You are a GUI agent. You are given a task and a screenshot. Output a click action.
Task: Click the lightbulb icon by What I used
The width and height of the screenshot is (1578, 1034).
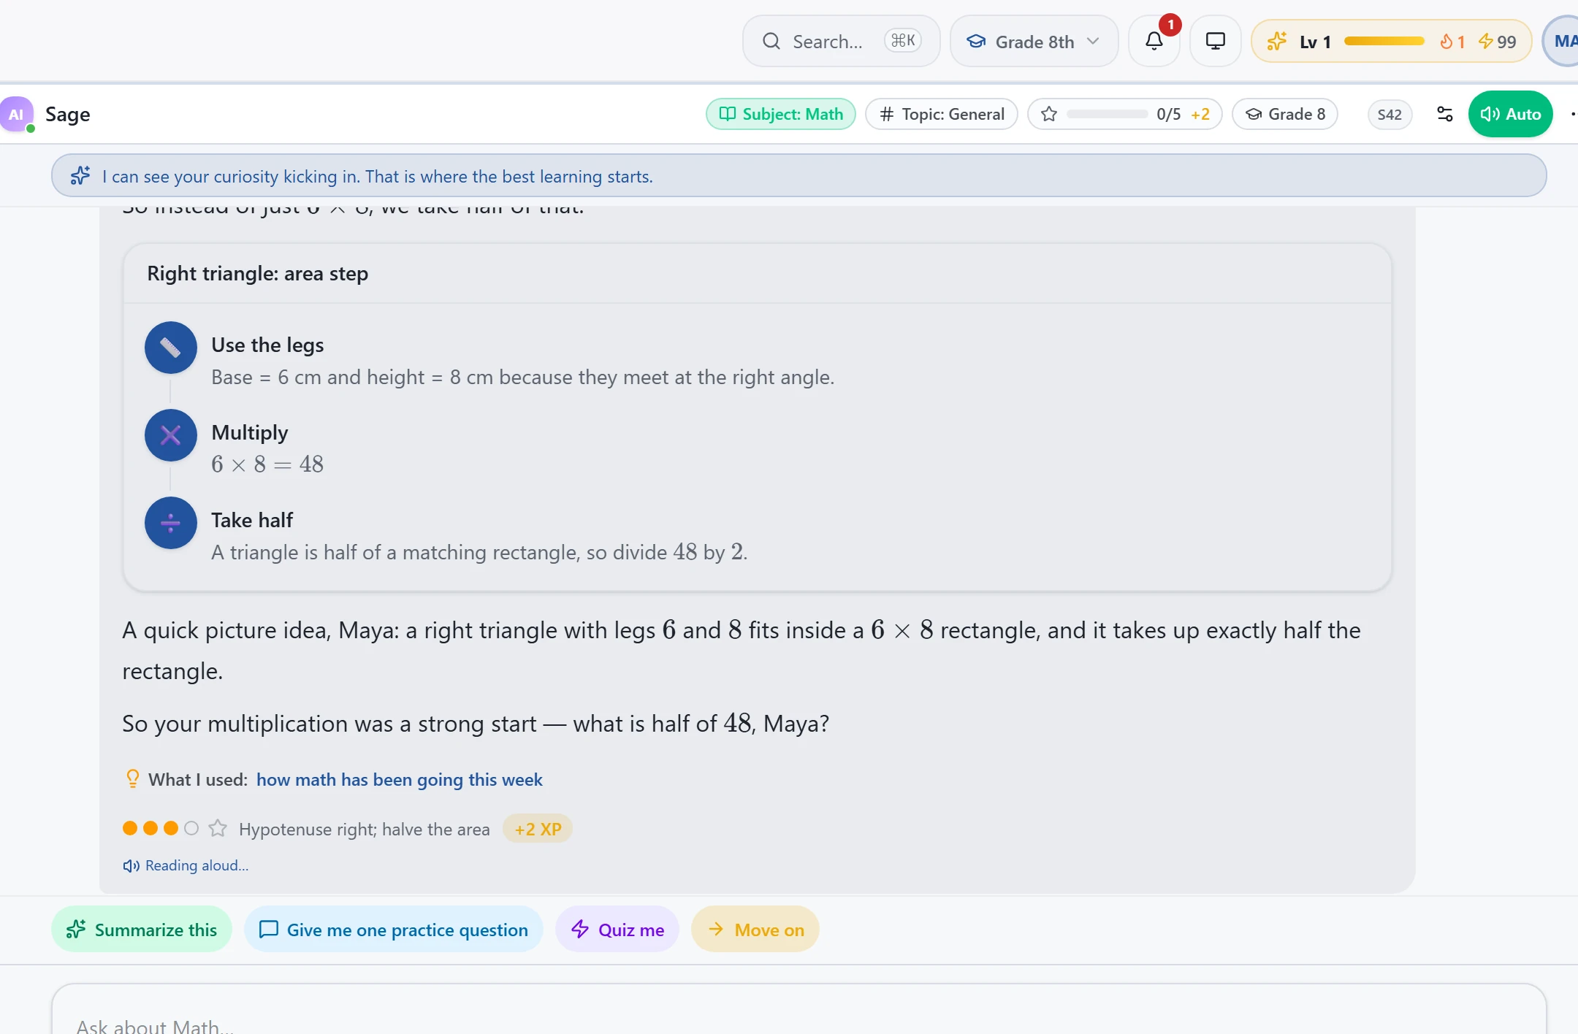tap(132, 779)
